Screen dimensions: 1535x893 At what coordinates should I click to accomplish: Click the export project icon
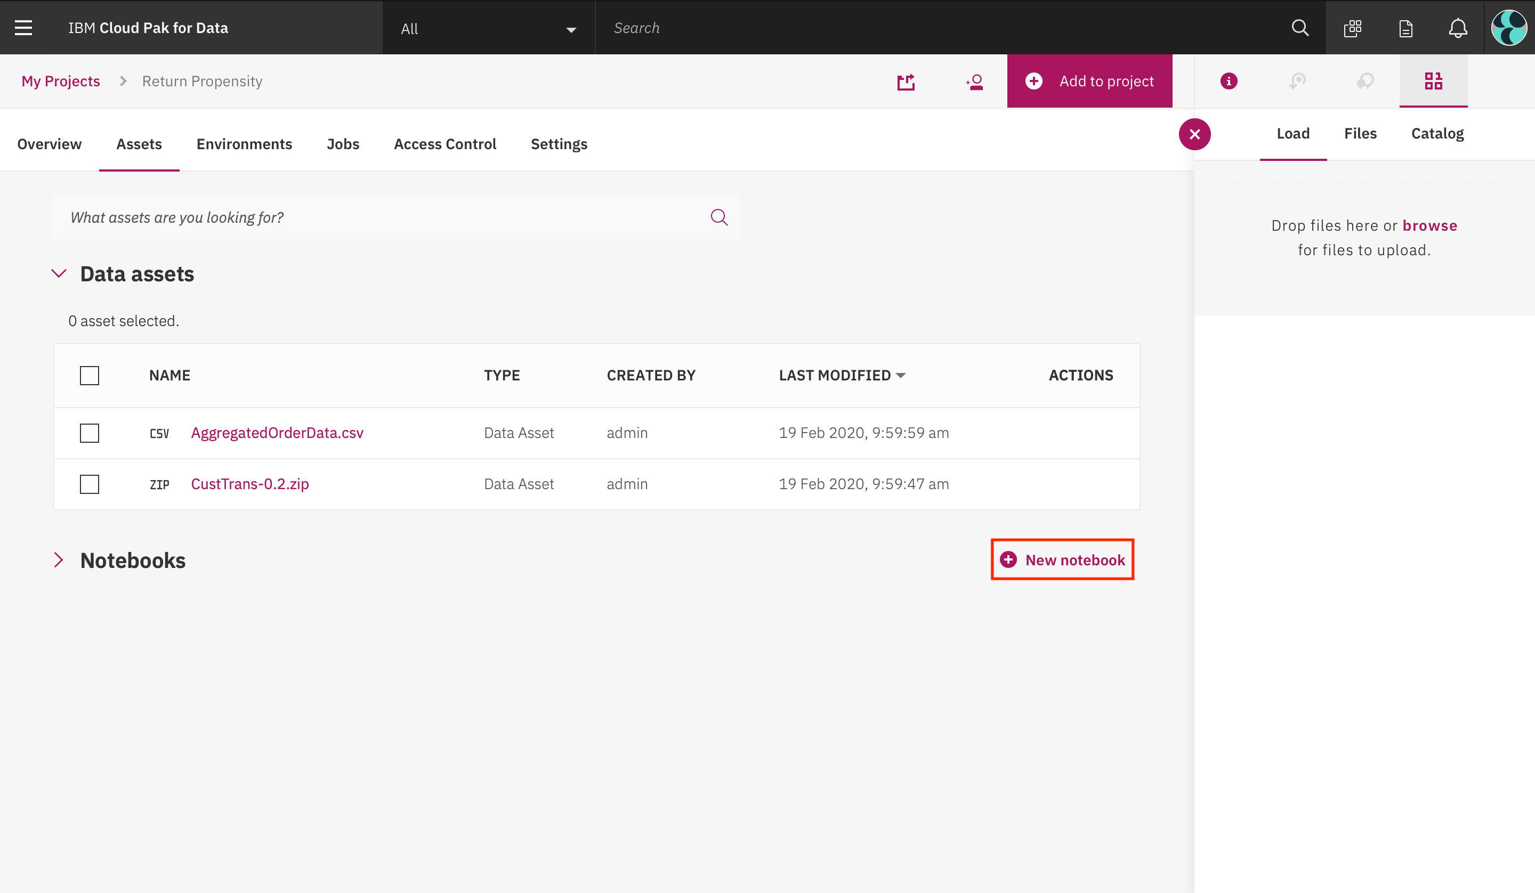(906, 82)
